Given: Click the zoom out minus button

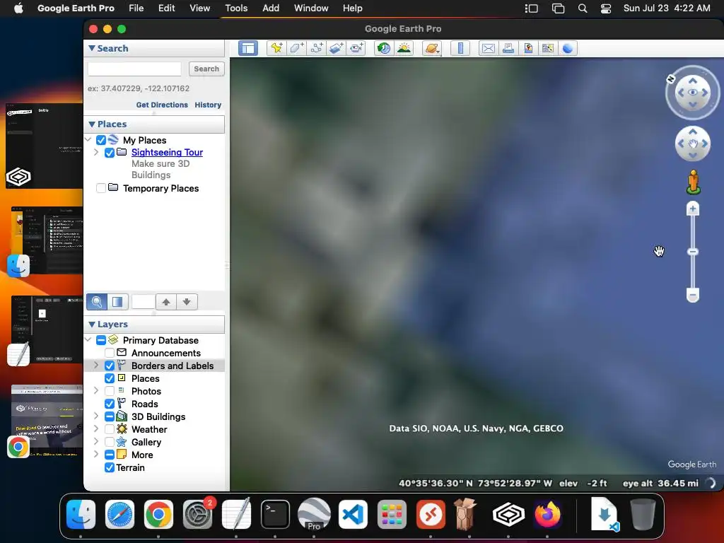Looking at the screenshot, I should click(693, 295).
